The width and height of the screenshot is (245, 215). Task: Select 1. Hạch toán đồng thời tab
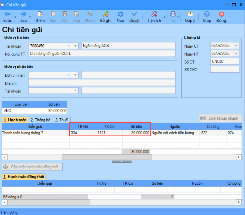click(x=24, y=177)
